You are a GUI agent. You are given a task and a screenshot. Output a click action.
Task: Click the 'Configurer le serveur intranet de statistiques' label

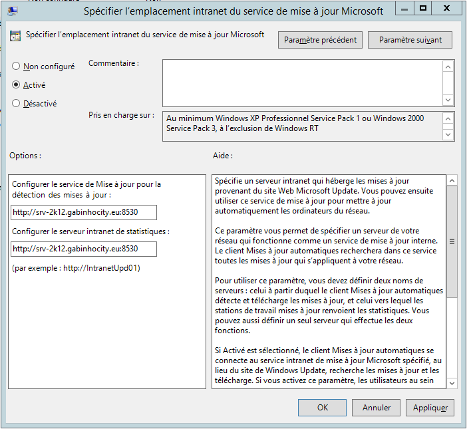(90, 231)
